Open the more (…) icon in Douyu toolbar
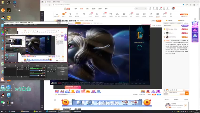The image size is (200, 113). click(171, 14)
